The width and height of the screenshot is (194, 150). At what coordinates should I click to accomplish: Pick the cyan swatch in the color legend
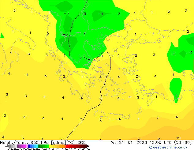point(37,146)
